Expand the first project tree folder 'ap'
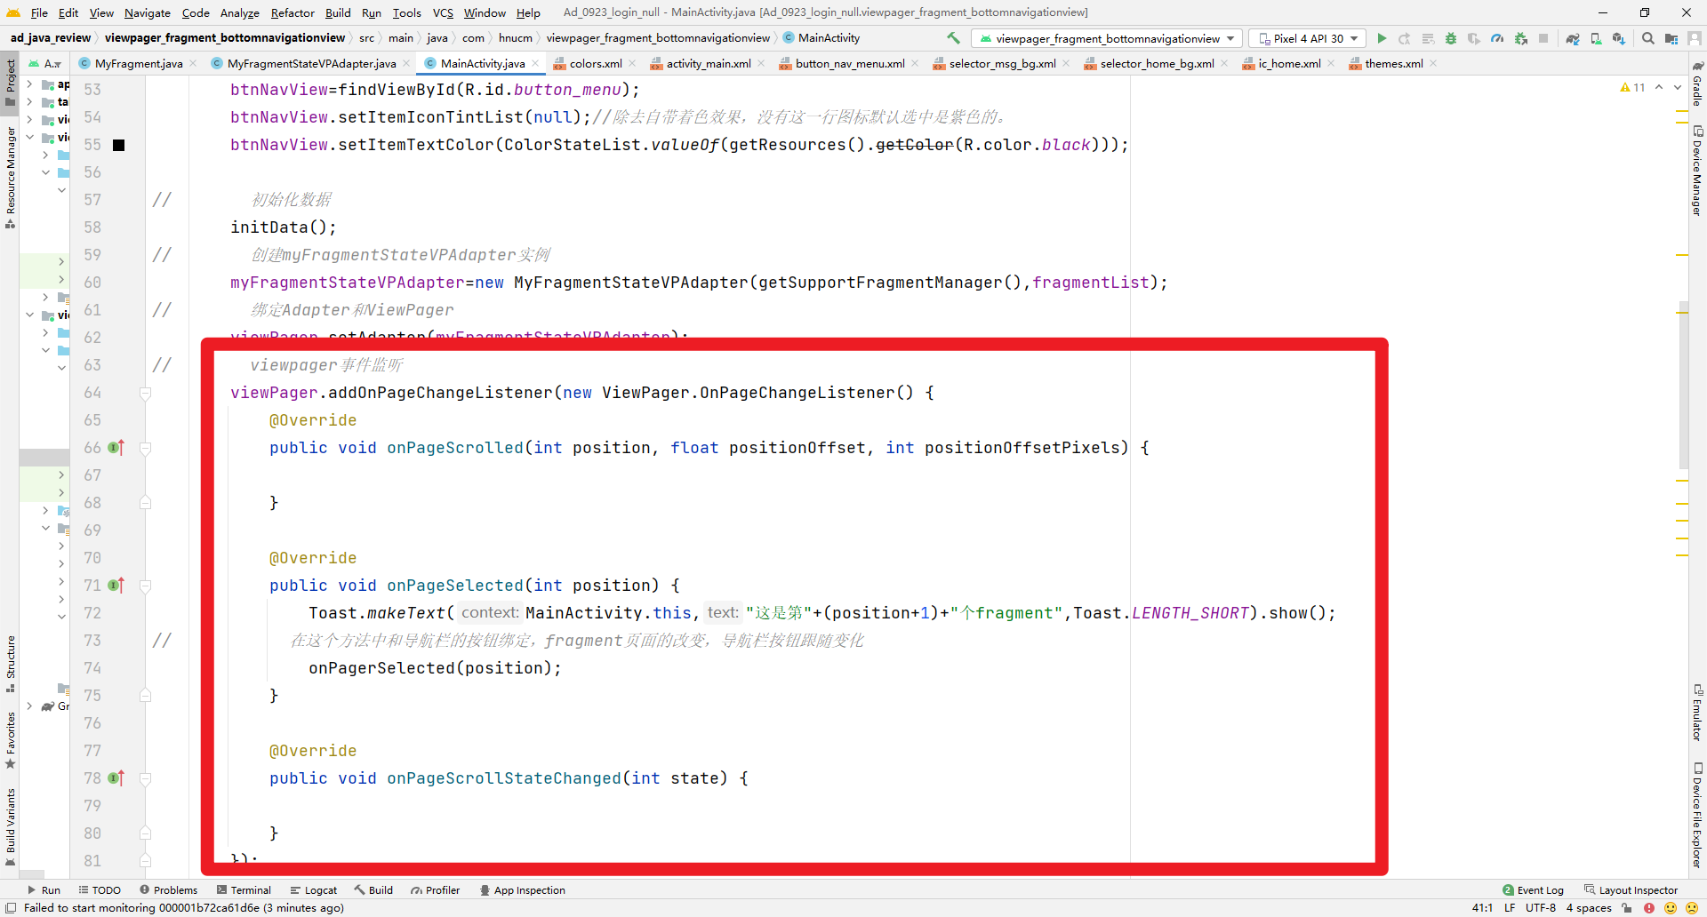Screen dimensions: 1707x917 (x=29, y=84)
